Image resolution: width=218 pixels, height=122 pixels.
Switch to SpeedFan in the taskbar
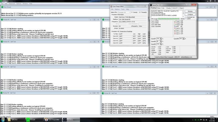pos(71,120)
